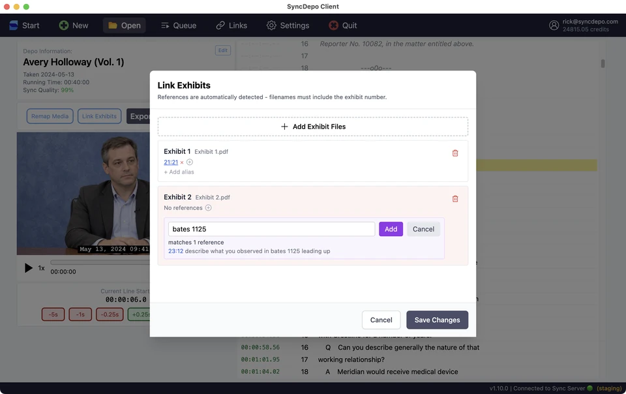Screen dimensions: 626x394
Task: Cancel the alias entry
Action: point(423,229)
